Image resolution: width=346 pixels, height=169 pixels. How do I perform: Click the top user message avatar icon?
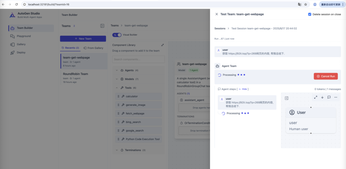click(x=218, y=50)
